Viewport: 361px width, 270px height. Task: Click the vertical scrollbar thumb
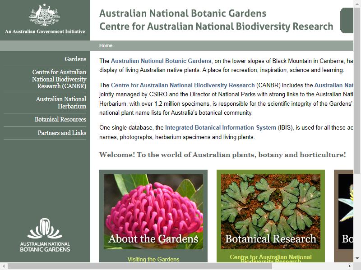point(357,90)
